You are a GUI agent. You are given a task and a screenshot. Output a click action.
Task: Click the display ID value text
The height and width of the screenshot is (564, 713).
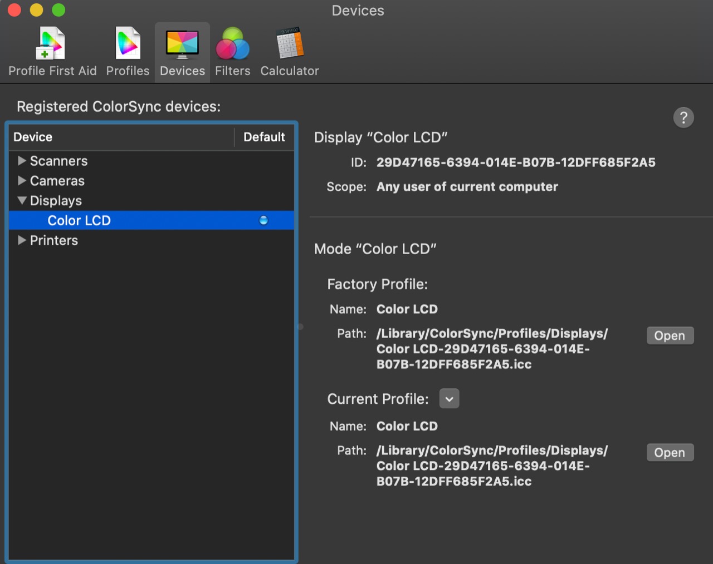click(516, 162)
